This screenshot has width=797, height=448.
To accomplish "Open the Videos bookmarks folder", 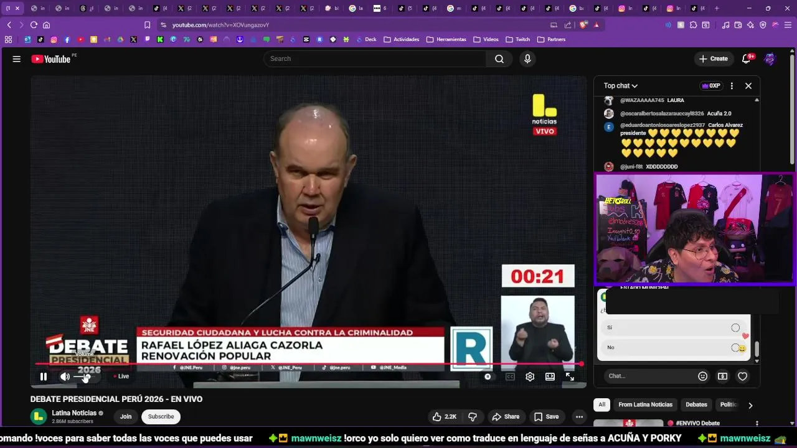I will point(486,39).
